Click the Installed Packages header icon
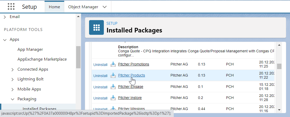This screenshot has height=117, width=290. coord(96,27)
